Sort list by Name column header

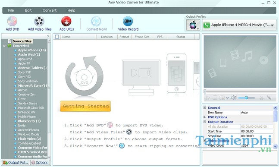point(78,37)
